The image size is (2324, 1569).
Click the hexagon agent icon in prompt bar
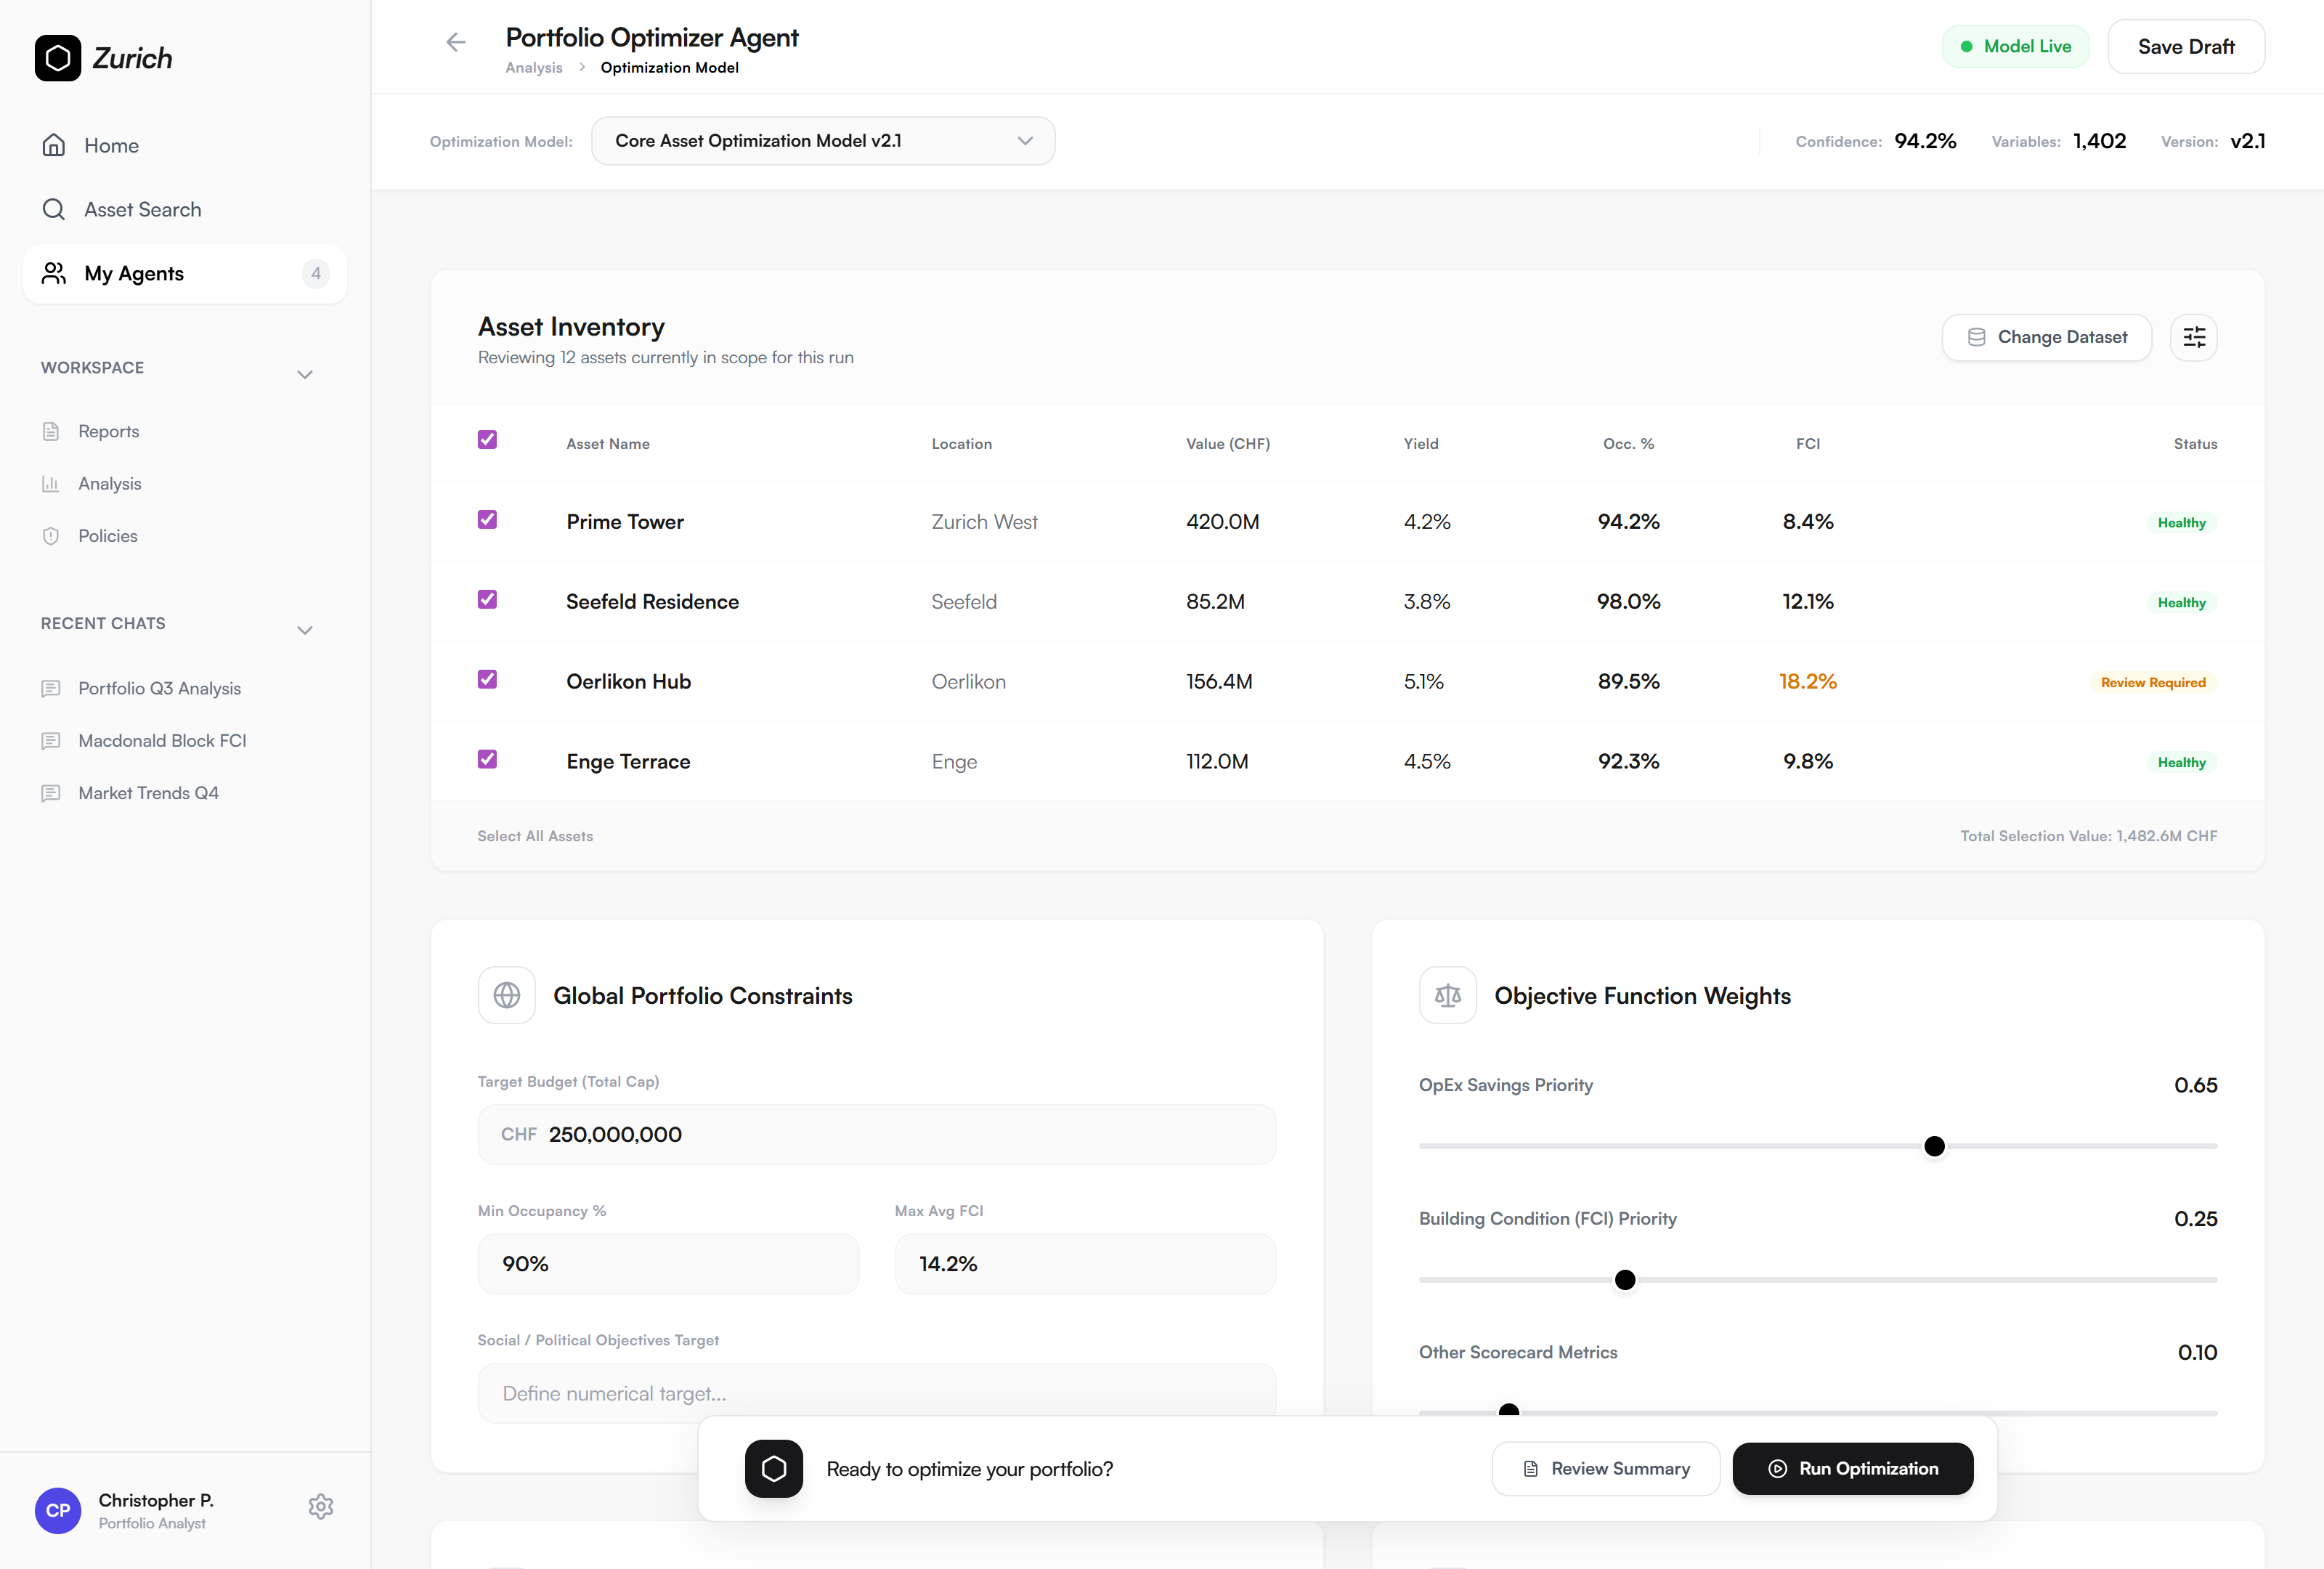click(774, 1469)
